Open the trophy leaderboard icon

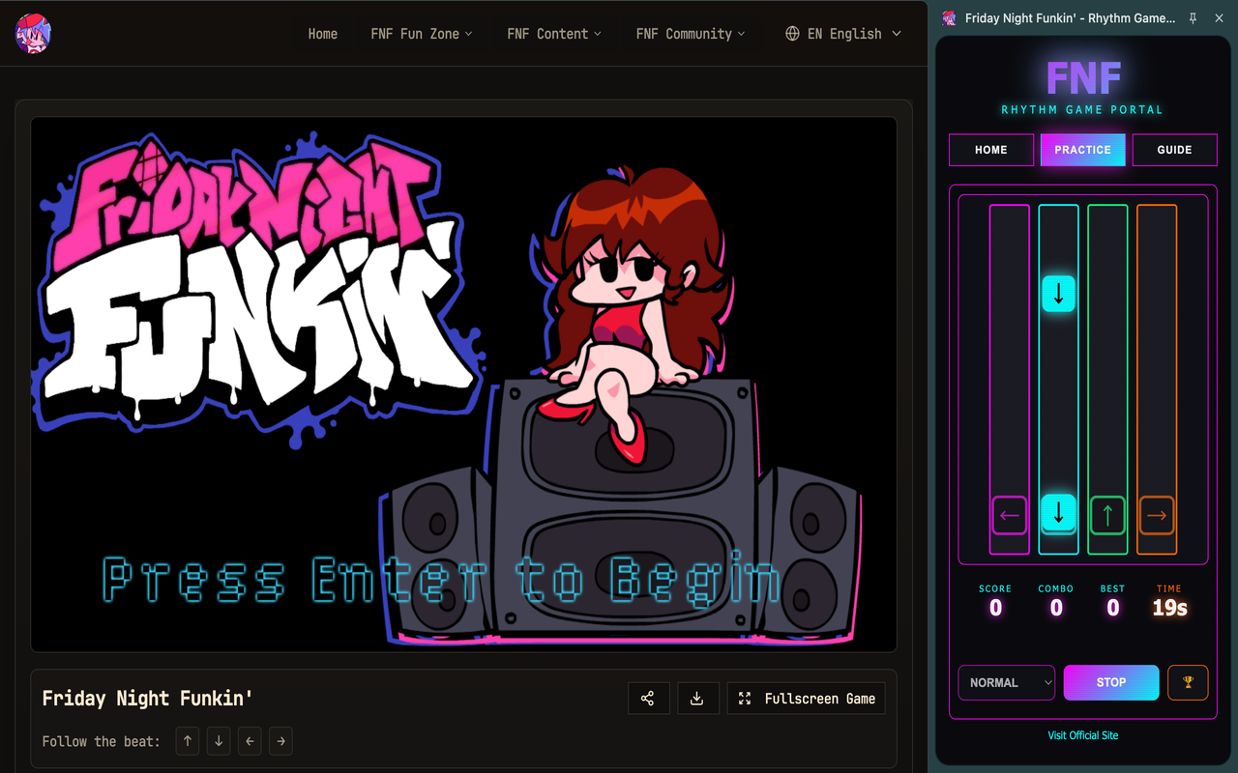click(x=1188, y=682)
